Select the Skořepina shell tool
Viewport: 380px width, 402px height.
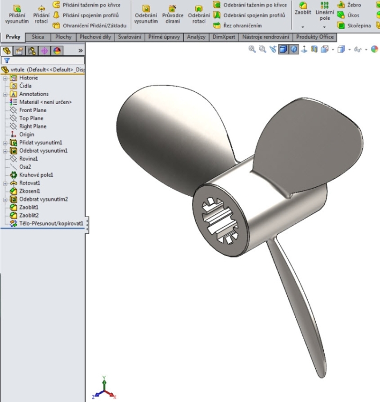pos(354,26)
